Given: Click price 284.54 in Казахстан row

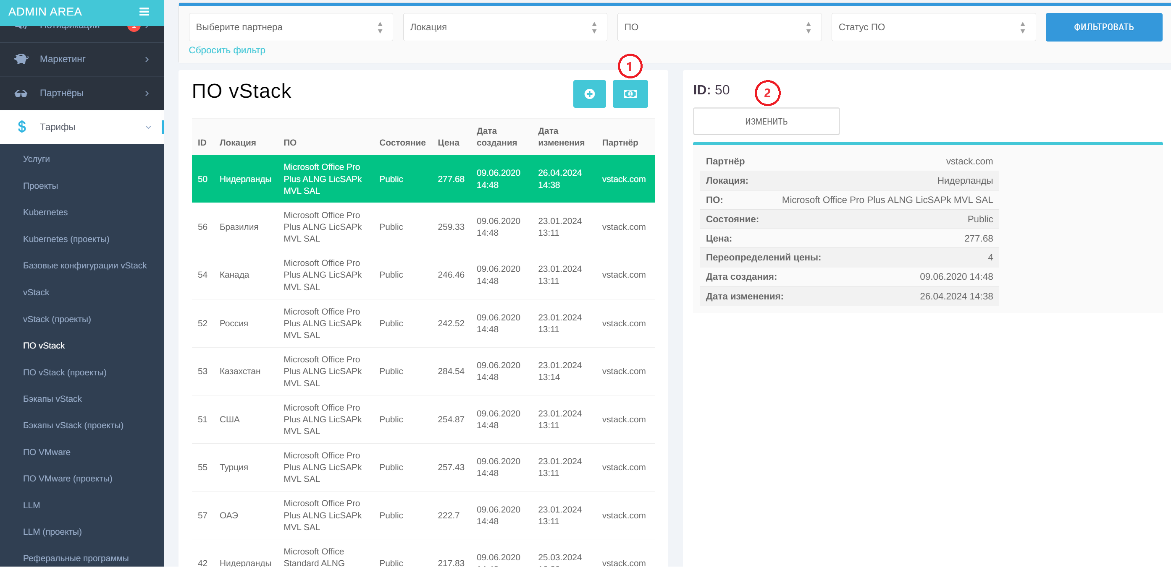Looking at the screenshot, I should 451,371.
